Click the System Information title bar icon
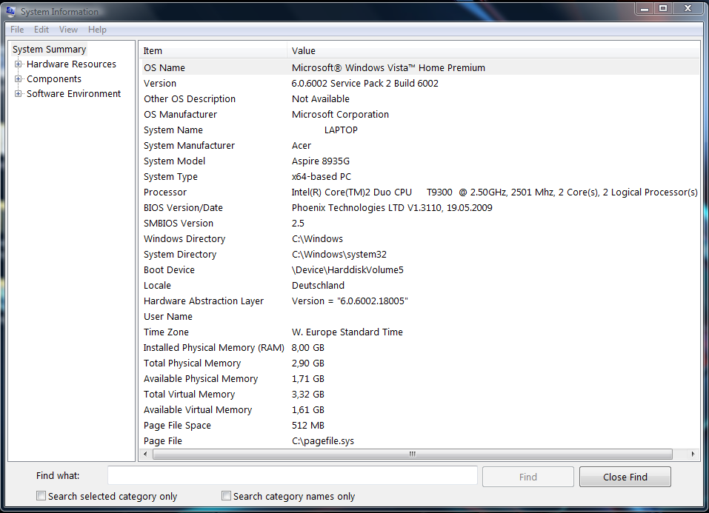 point(10,11)
